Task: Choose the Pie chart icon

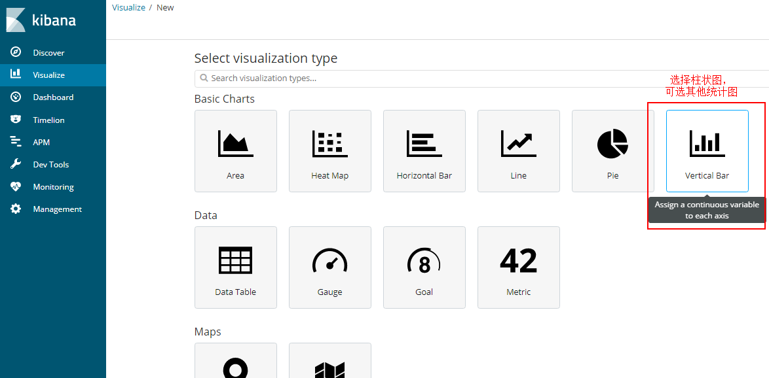Action: [x=612, y=143]
